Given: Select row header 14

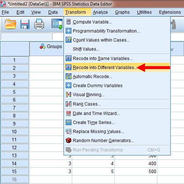Looking at the screenshot, I should pos(15,163).
